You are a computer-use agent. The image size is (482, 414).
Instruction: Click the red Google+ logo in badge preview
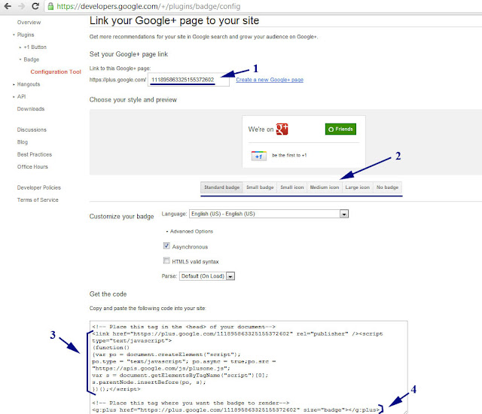[282, 129]
